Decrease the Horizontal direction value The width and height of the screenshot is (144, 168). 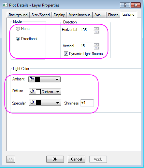96,32
